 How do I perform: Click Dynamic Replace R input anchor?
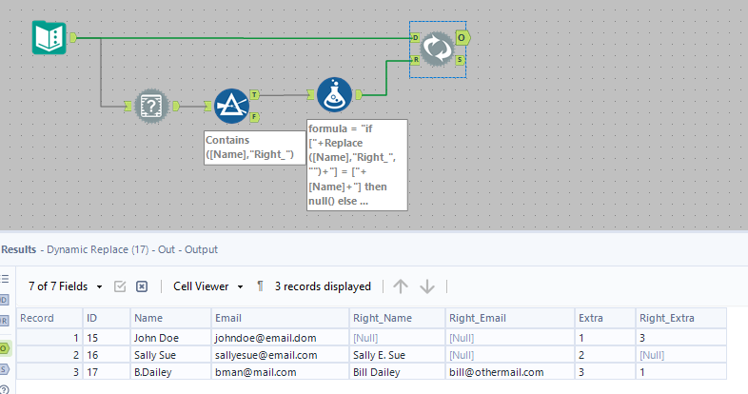click(x=415, y=60)
